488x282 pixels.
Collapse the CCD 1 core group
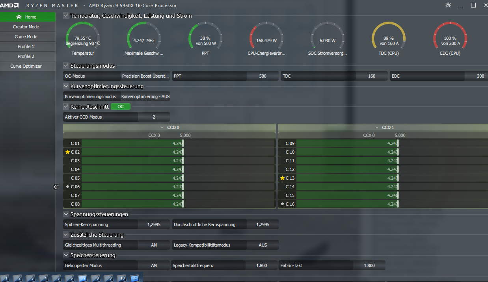tap(377, 128)
